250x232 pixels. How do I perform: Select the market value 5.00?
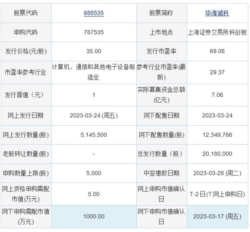click(94, 194)
